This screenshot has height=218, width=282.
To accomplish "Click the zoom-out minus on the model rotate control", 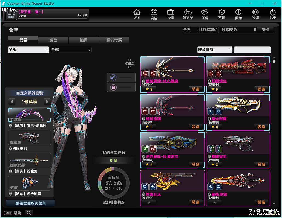I will click(x=130, y=67).
